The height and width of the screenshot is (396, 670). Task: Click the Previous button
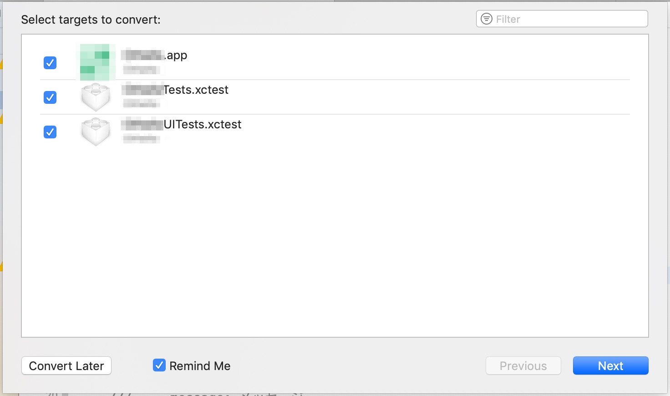coord(523,366)
